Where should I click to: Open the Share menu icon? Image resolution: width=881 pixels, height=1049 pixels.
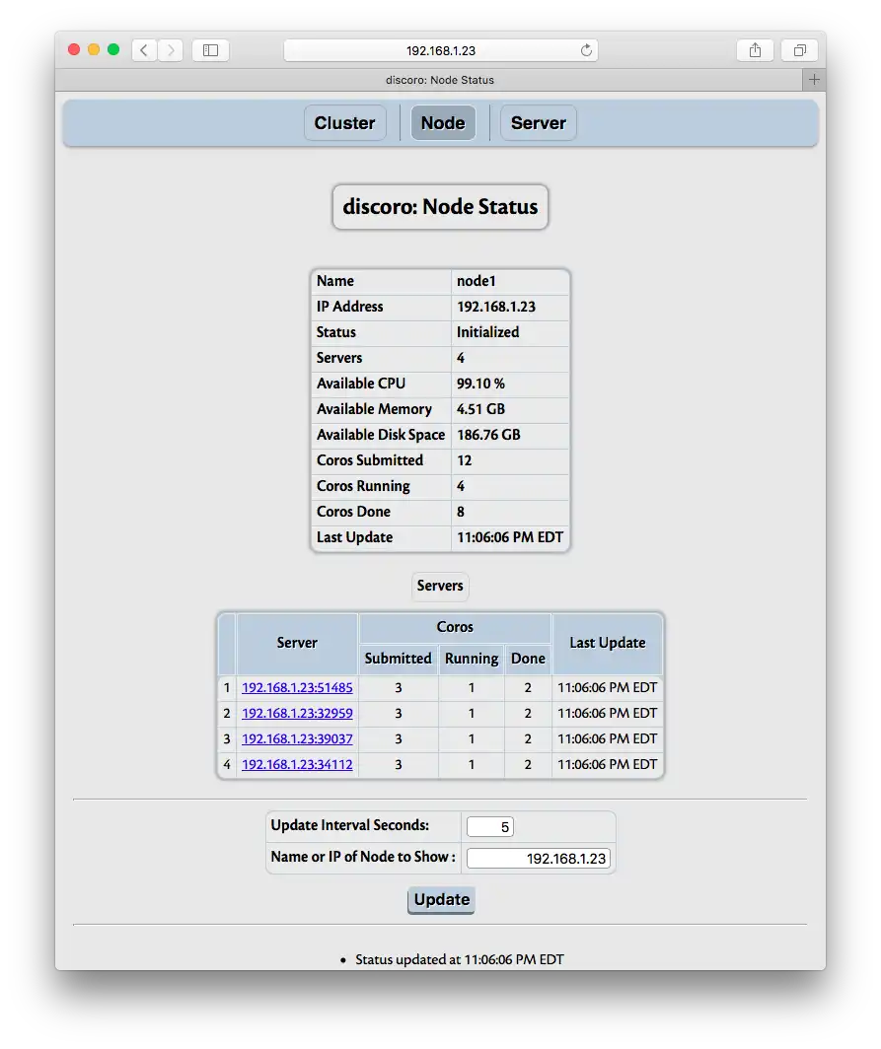tap(755, 50)
